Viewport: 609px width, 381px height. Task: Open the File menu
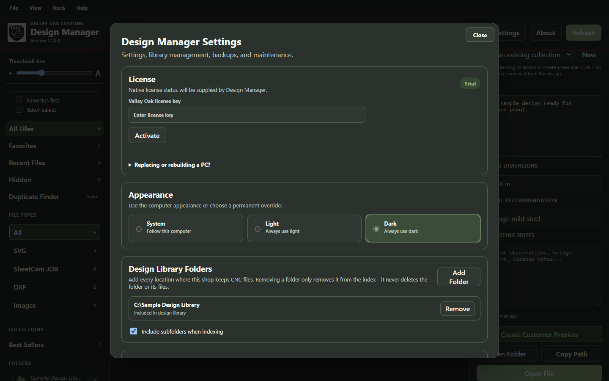(x=14, y=8)
